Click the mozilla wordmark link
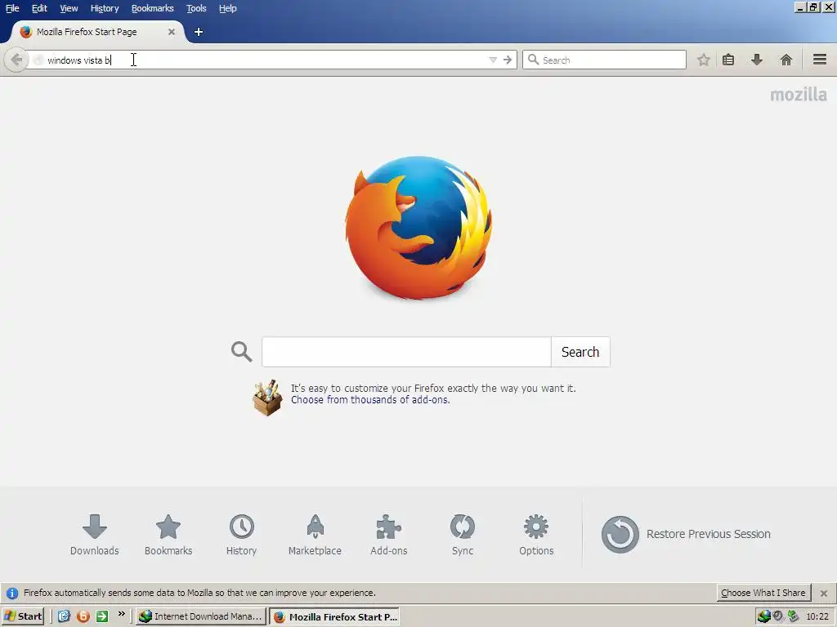The image size is (837, 627). (x=799, y=95)
